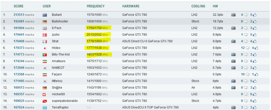This screenshot has width=271, height=110.
Task: Open user Strat's profile
Action: coord(55,41)
